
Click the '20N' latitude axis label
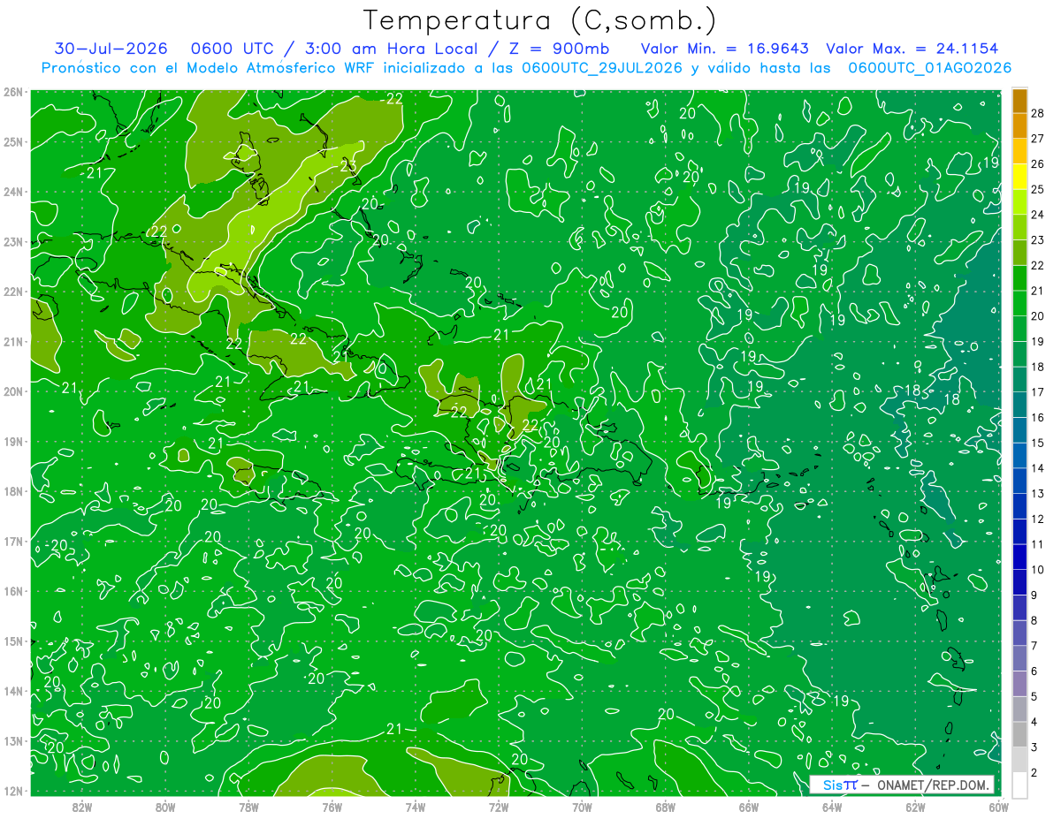(x=13, y=391)
